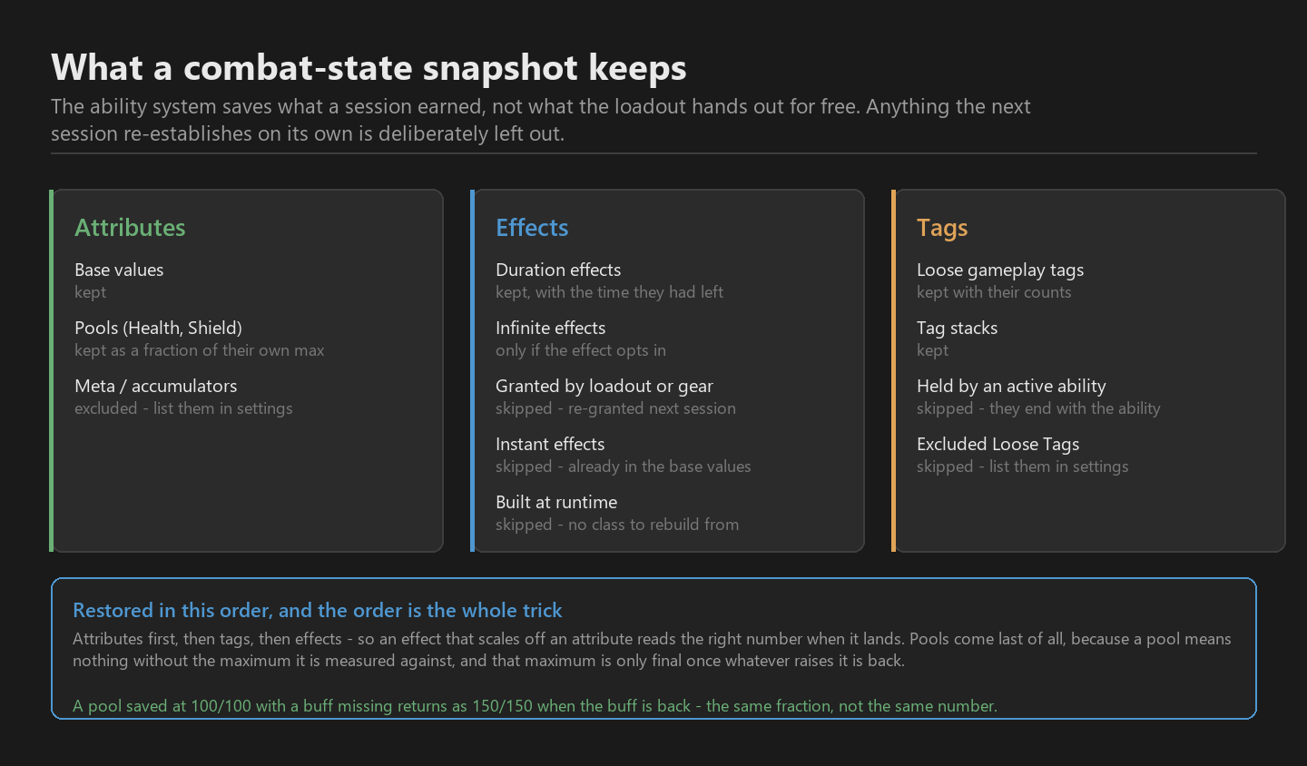
Task: Click the green accent bar of Attributes card
Action: pos(51,370)
